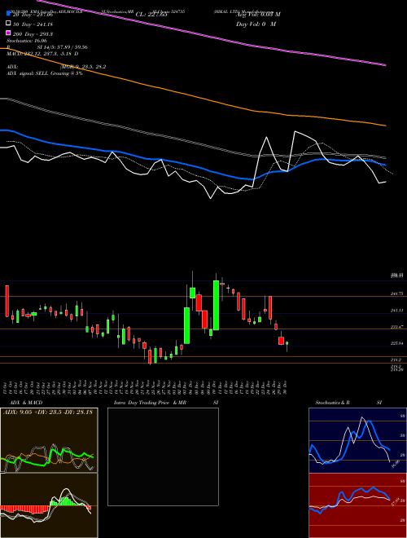Viewport: 407px width, 538px height.
Task: Click the 'Avg Vol: 0.03 M' label
Action: tap(258, 15)
